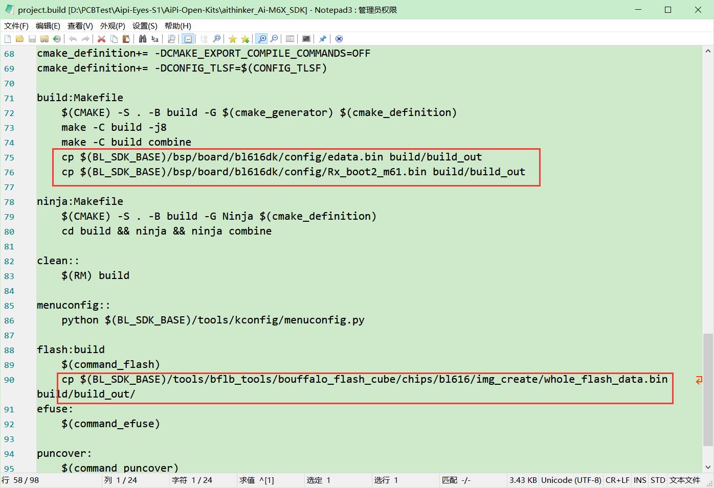This screenshot has width=714, height=488.
Task: Click the STD status bar field
Action: [x=658, y=480]
